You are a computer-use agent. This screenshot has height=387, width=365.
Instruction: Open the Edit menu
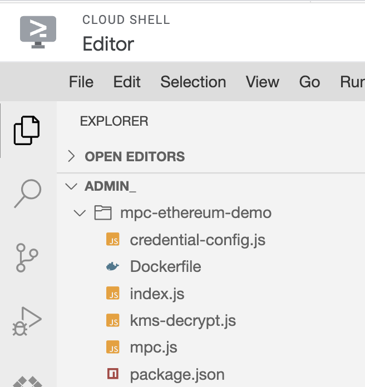click(x=127, y=82)
